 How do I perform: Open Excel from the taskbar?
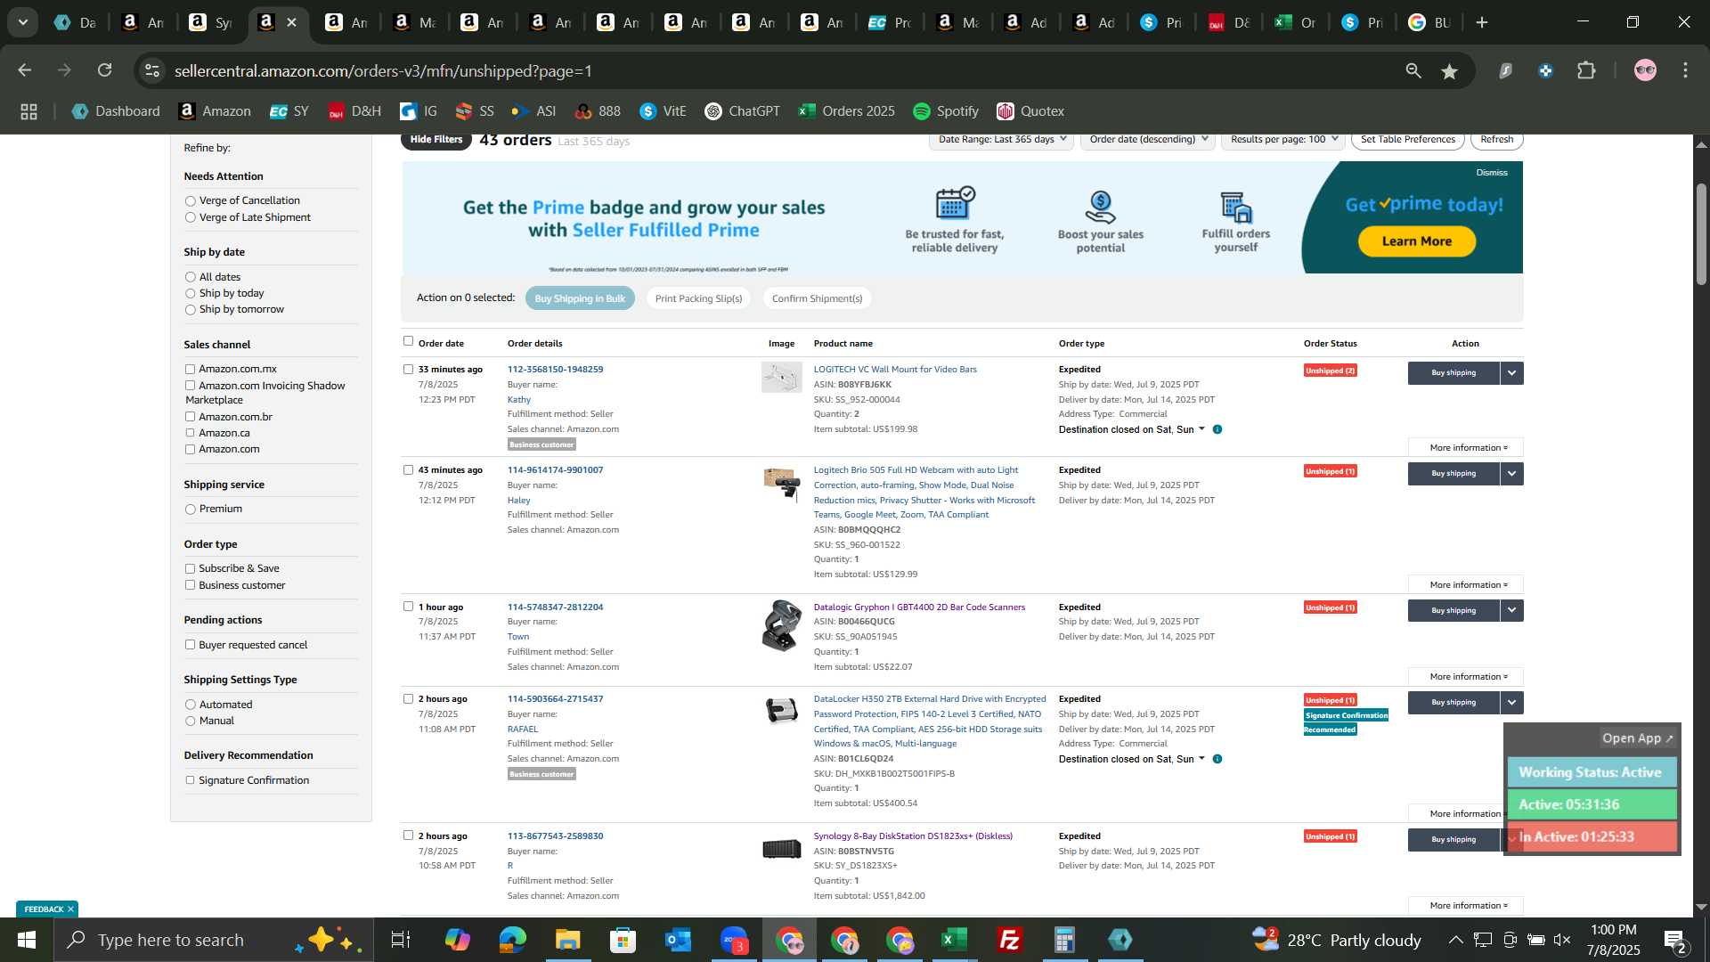pyautogui.click(x=954, y=940)
